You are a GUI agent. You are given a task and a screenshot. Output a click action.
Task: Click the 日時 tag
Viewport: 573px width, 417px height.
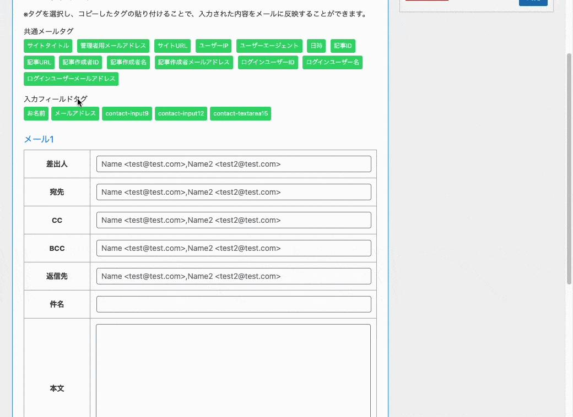316,46
